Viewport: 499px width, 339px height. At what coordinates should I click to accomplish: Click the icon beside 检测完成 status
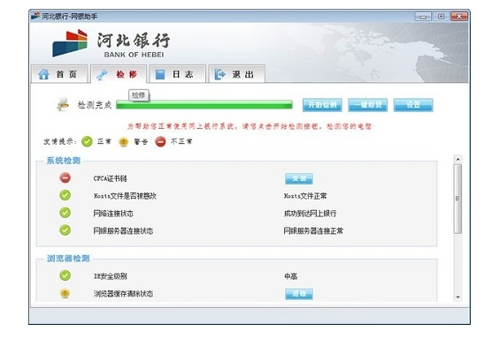click(x=63, y=104)
